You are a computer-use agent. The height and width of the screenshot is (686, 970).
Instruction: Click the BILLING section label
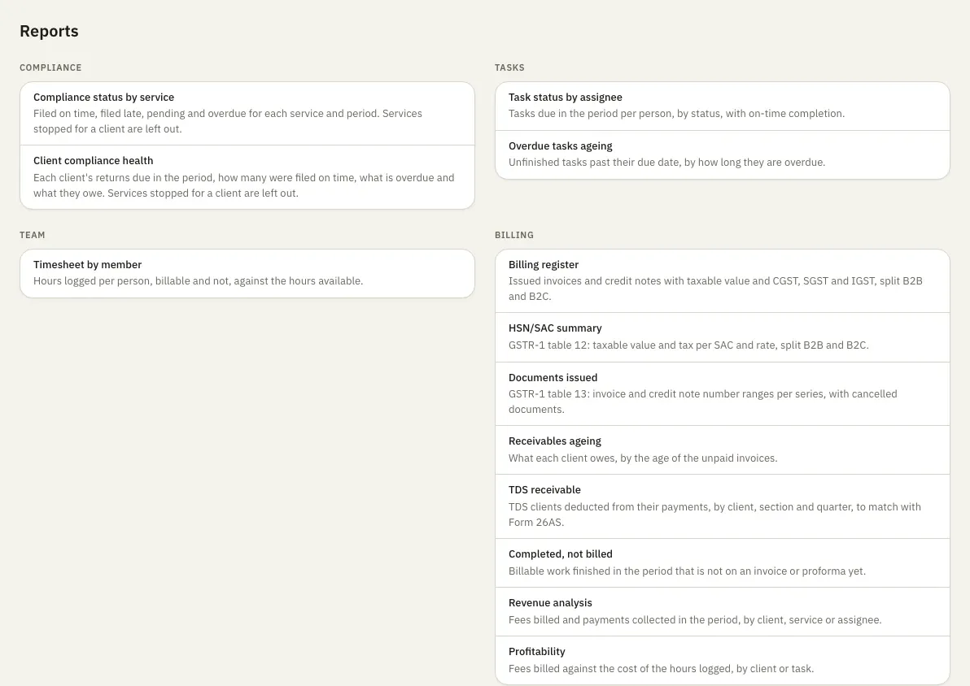click(514, 235)
